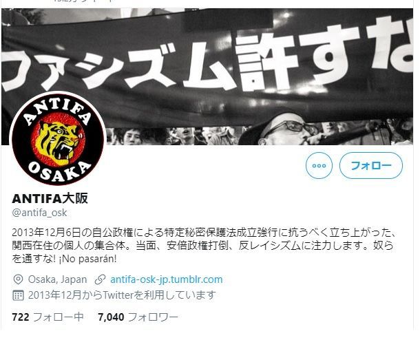This screenshot has height=340, width=420.
Task: Click the 2013年12月からTwitter join date text
Action: coord(122,295)
